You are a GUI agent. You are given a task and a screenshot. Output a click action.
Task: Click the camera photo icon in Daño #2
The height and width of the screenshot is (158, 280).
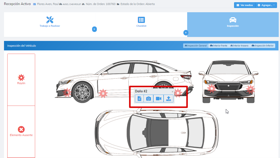tap(149, 99)
